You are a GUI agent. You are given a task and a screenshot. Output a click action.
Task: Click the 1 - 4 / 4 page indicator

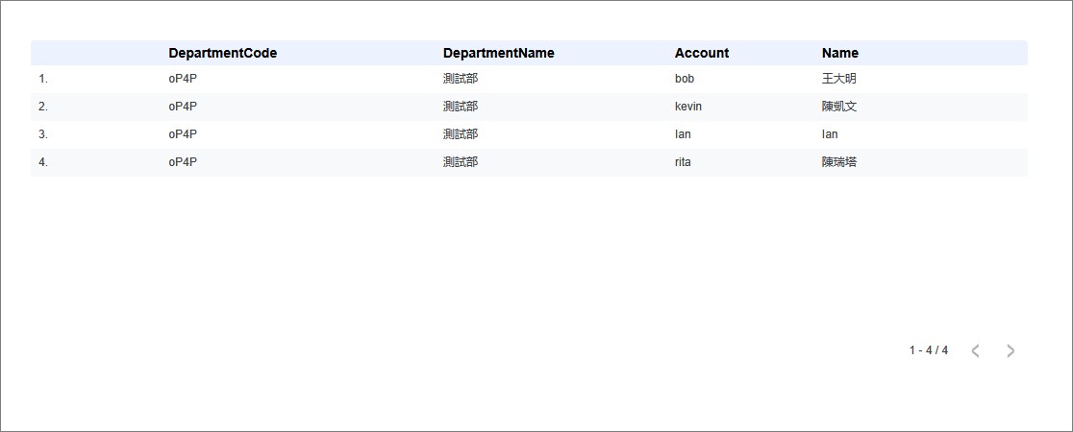[928, 350]
